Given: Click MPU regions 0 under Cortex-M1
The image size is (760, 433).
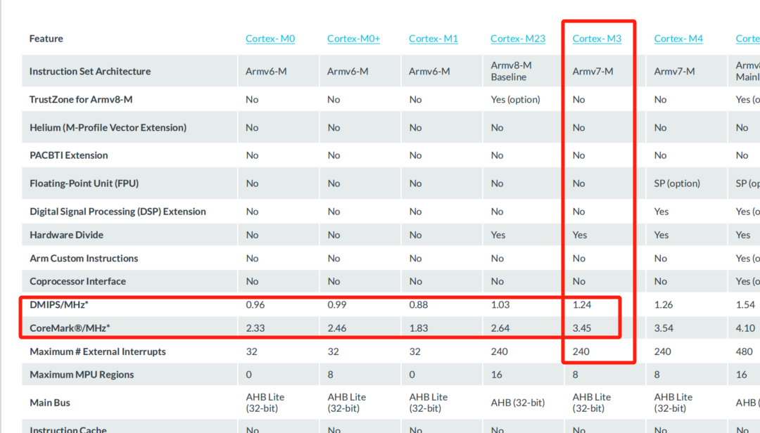Looking at the screenshot, I should click(412, 375).
